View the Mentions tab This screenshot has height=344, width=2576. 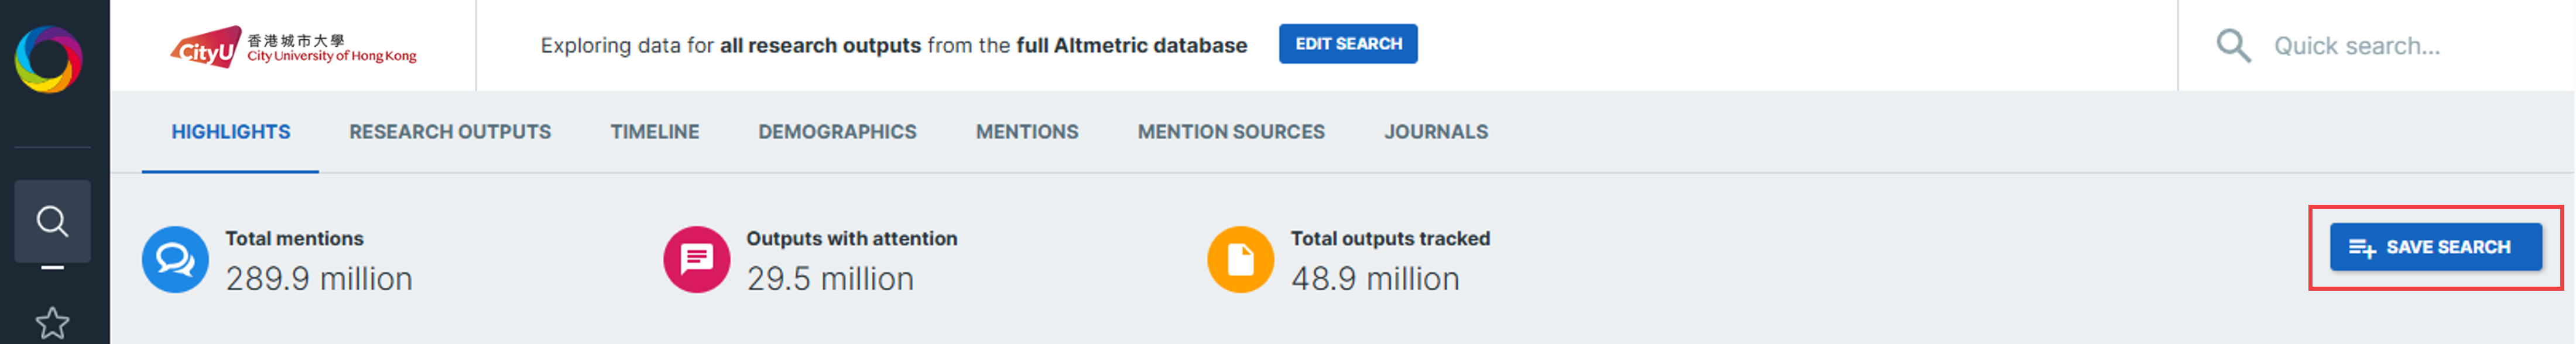(x=1026, y=132)
